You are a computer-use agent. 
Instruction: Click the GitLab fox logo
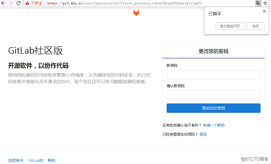click(136, 13)
